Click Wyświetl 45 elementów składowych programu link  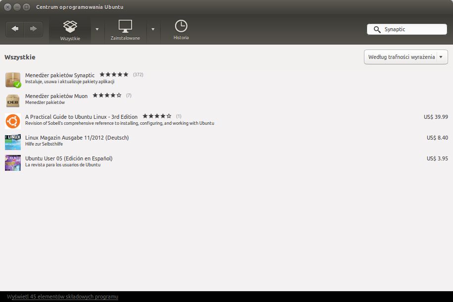[x=62, y=297]
